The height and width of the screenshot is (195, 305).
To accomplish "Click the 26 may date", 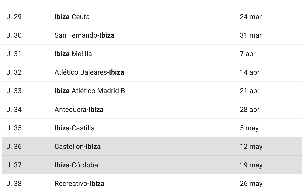I will [251, 183].
